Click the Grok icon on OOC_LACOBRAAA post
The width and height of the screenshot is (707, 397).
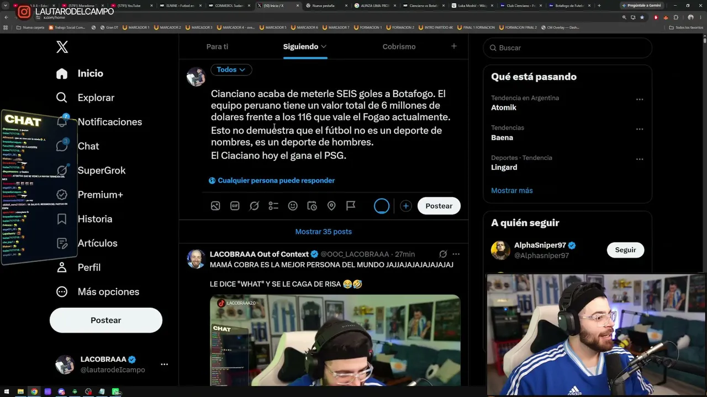(x=443, y=254)
